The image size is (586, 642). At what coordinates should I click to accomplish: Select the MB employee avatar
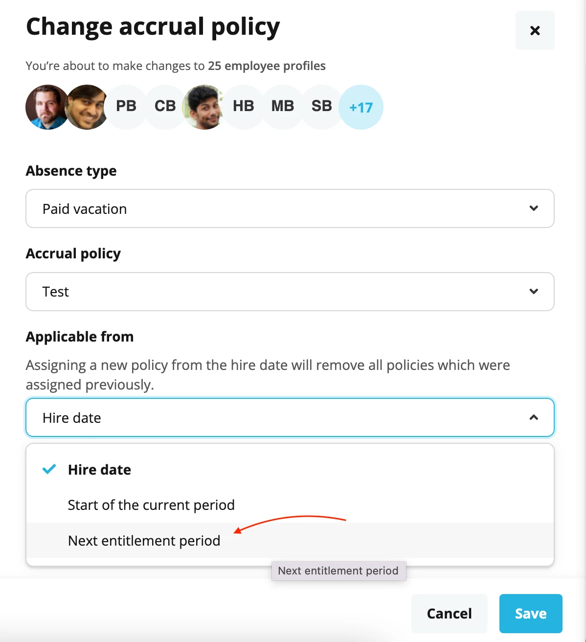tap(283, 107)
